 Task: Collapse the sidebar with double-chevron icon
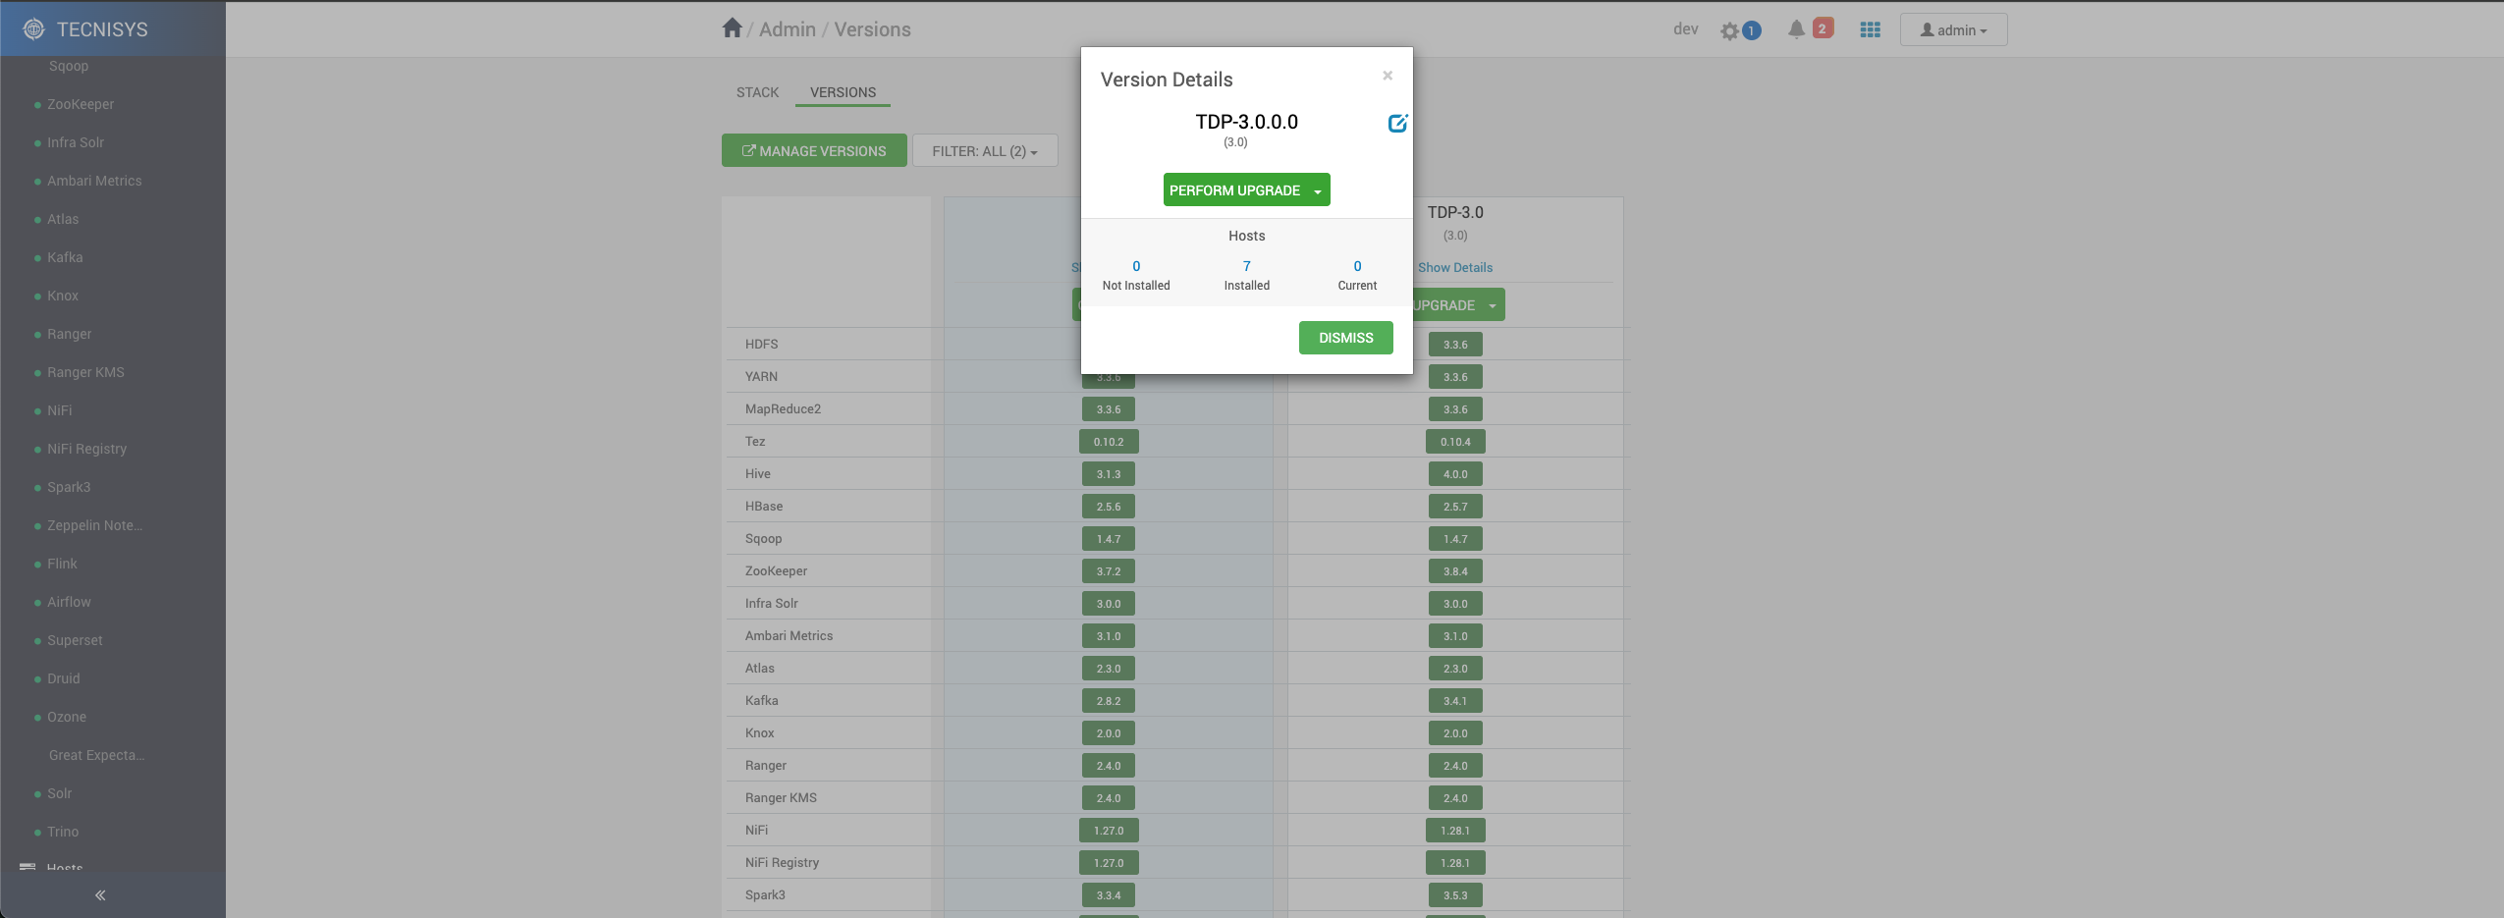pyautogui.click(x=100, y=894)
